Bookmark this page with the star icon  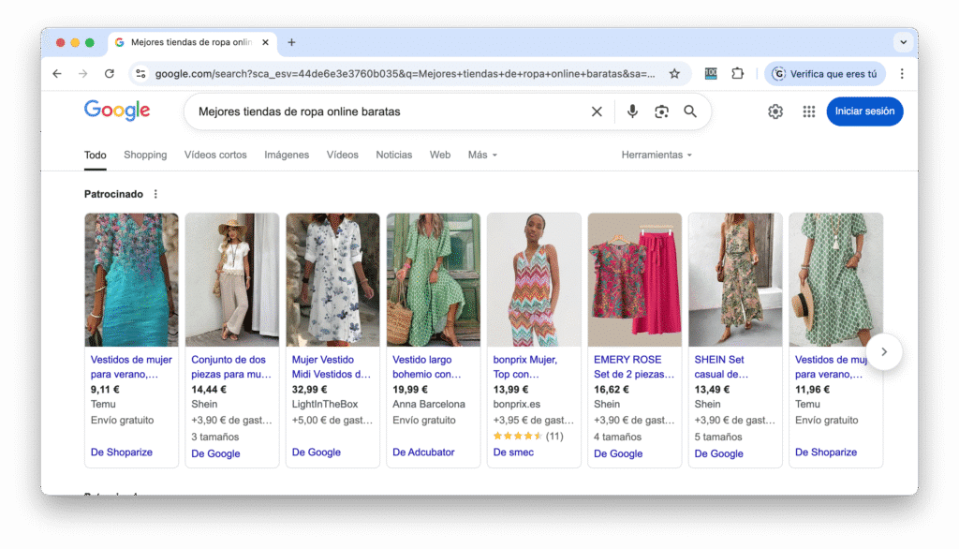(674, 74)
